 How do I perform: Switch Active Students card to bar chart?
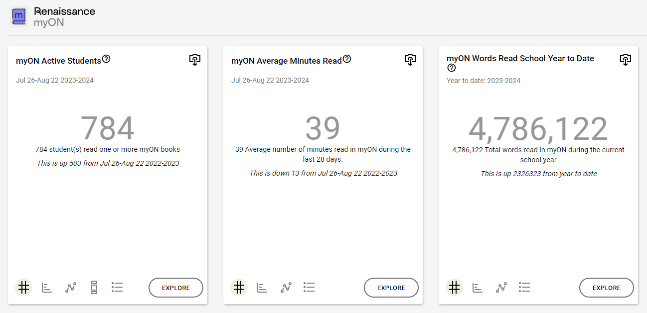tap(47, 287)
